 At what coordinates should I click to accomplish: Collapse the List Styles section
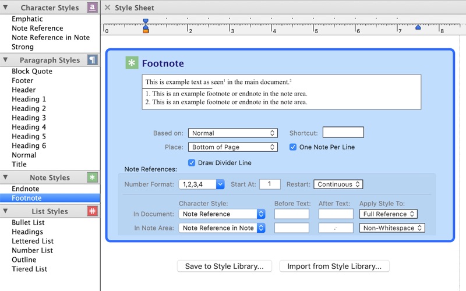(x=5, y=211)
